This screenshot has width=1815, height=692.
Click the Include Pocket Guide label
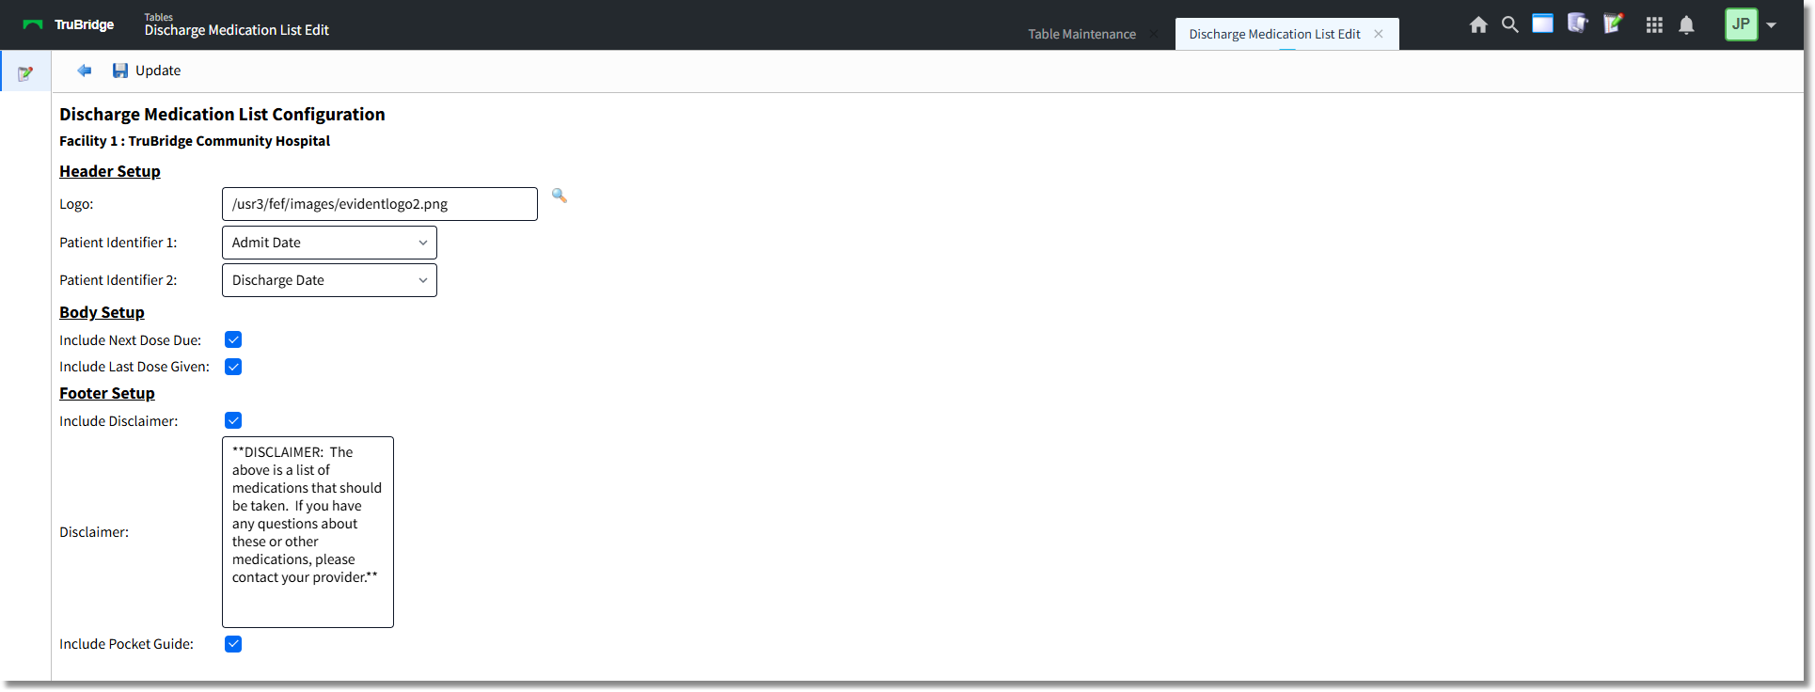[x=126, y=644]
